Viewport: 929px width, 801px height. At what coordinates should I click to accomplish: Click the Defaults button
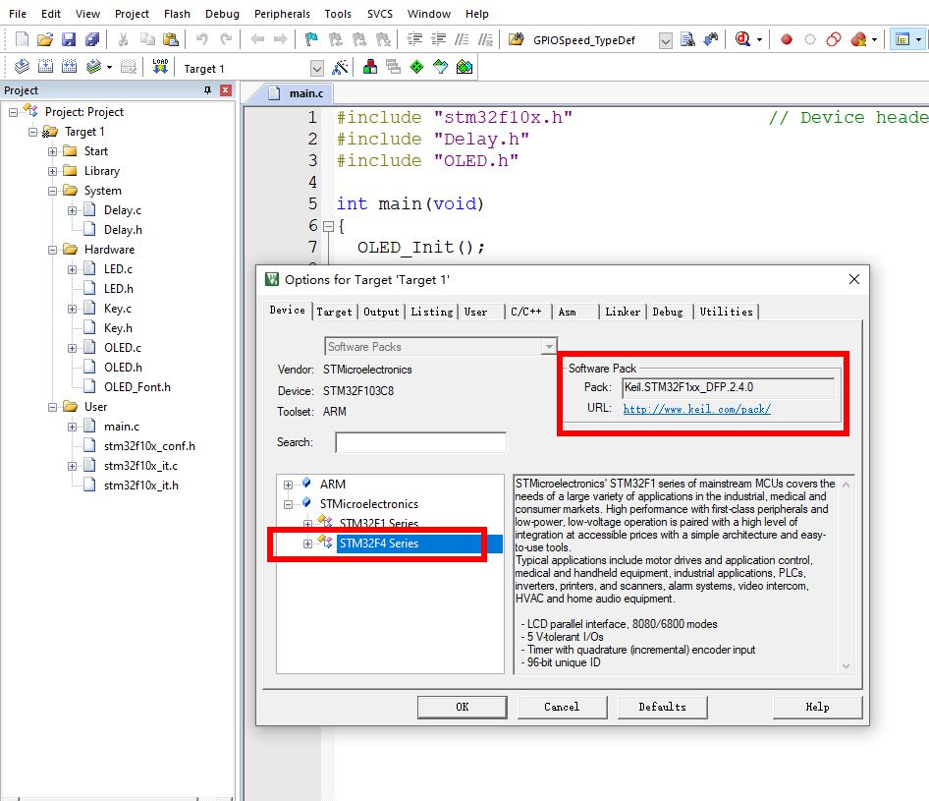663,707
